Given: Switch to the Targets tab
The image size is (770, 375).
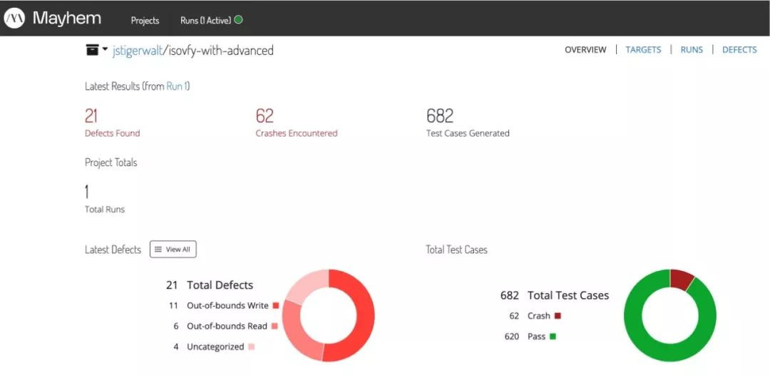Looking at the screenshot, I should (x=643, y=50).
